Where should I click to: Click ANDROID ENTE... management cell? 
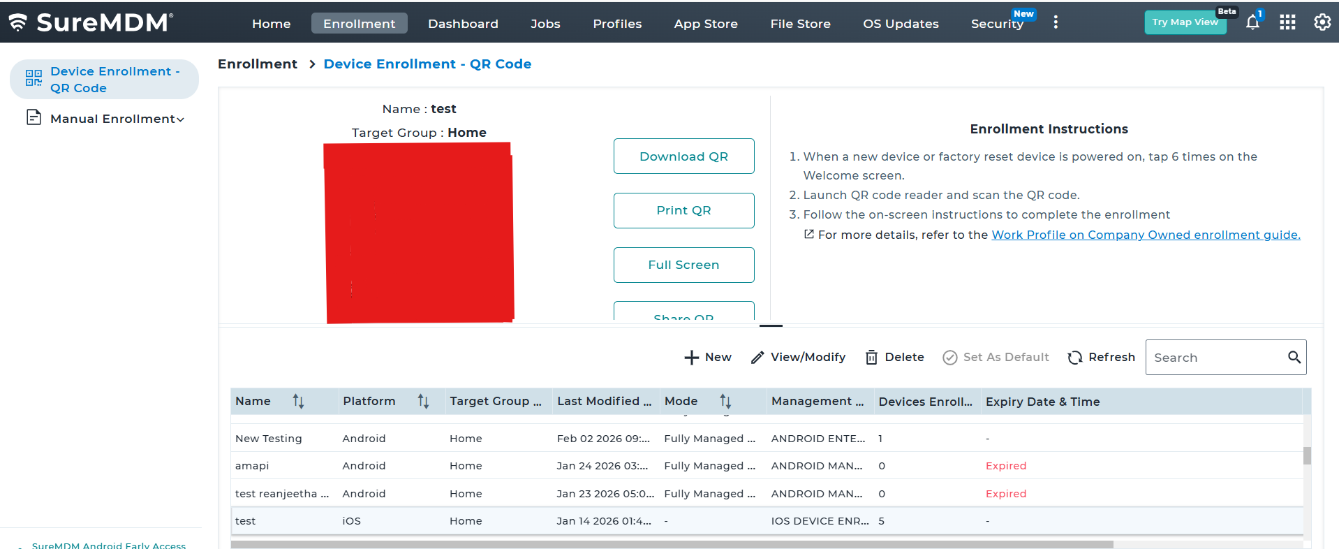818,439
